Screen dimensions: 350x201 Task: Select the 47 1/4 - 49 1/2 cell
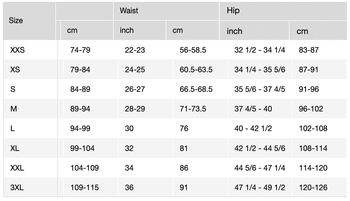(x=259, y=188)
